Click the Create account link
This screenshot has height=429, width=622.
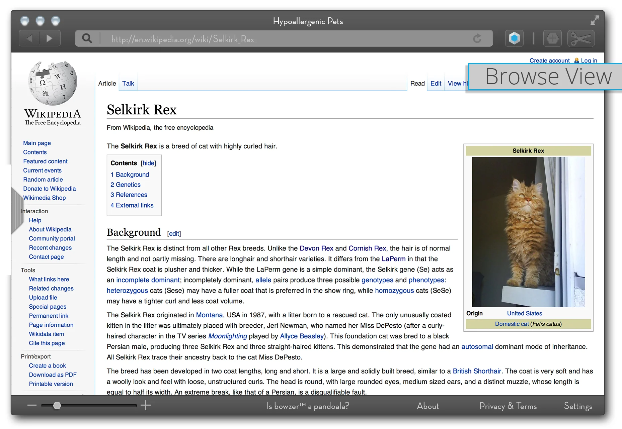(x=549, y=61)
